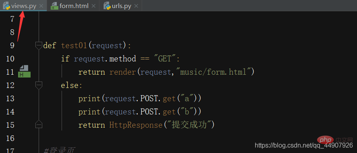Close the views.py tab
The width and height of the screenshot is (357, 153).
(41, 6)
